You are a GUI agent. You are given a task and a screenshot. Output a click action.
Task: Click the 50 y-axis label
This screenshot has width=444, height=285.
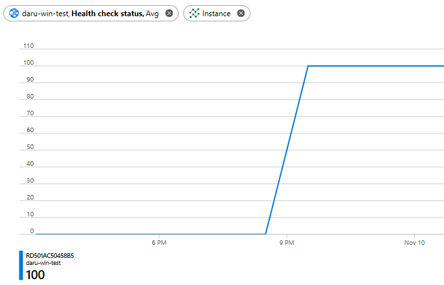[x=30, y=147]
